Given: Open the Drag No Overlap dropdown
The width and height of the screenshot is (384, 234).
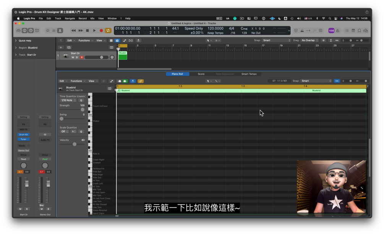Looking at the screenshot, I should coord(309,40).
